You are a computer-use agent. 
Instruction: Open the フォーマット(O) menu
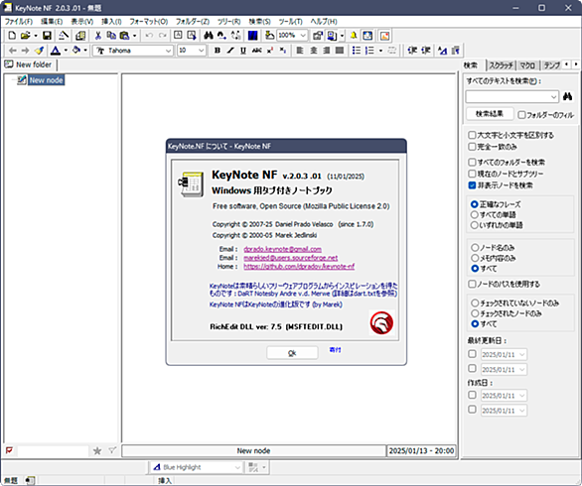[x=148, y=22]
